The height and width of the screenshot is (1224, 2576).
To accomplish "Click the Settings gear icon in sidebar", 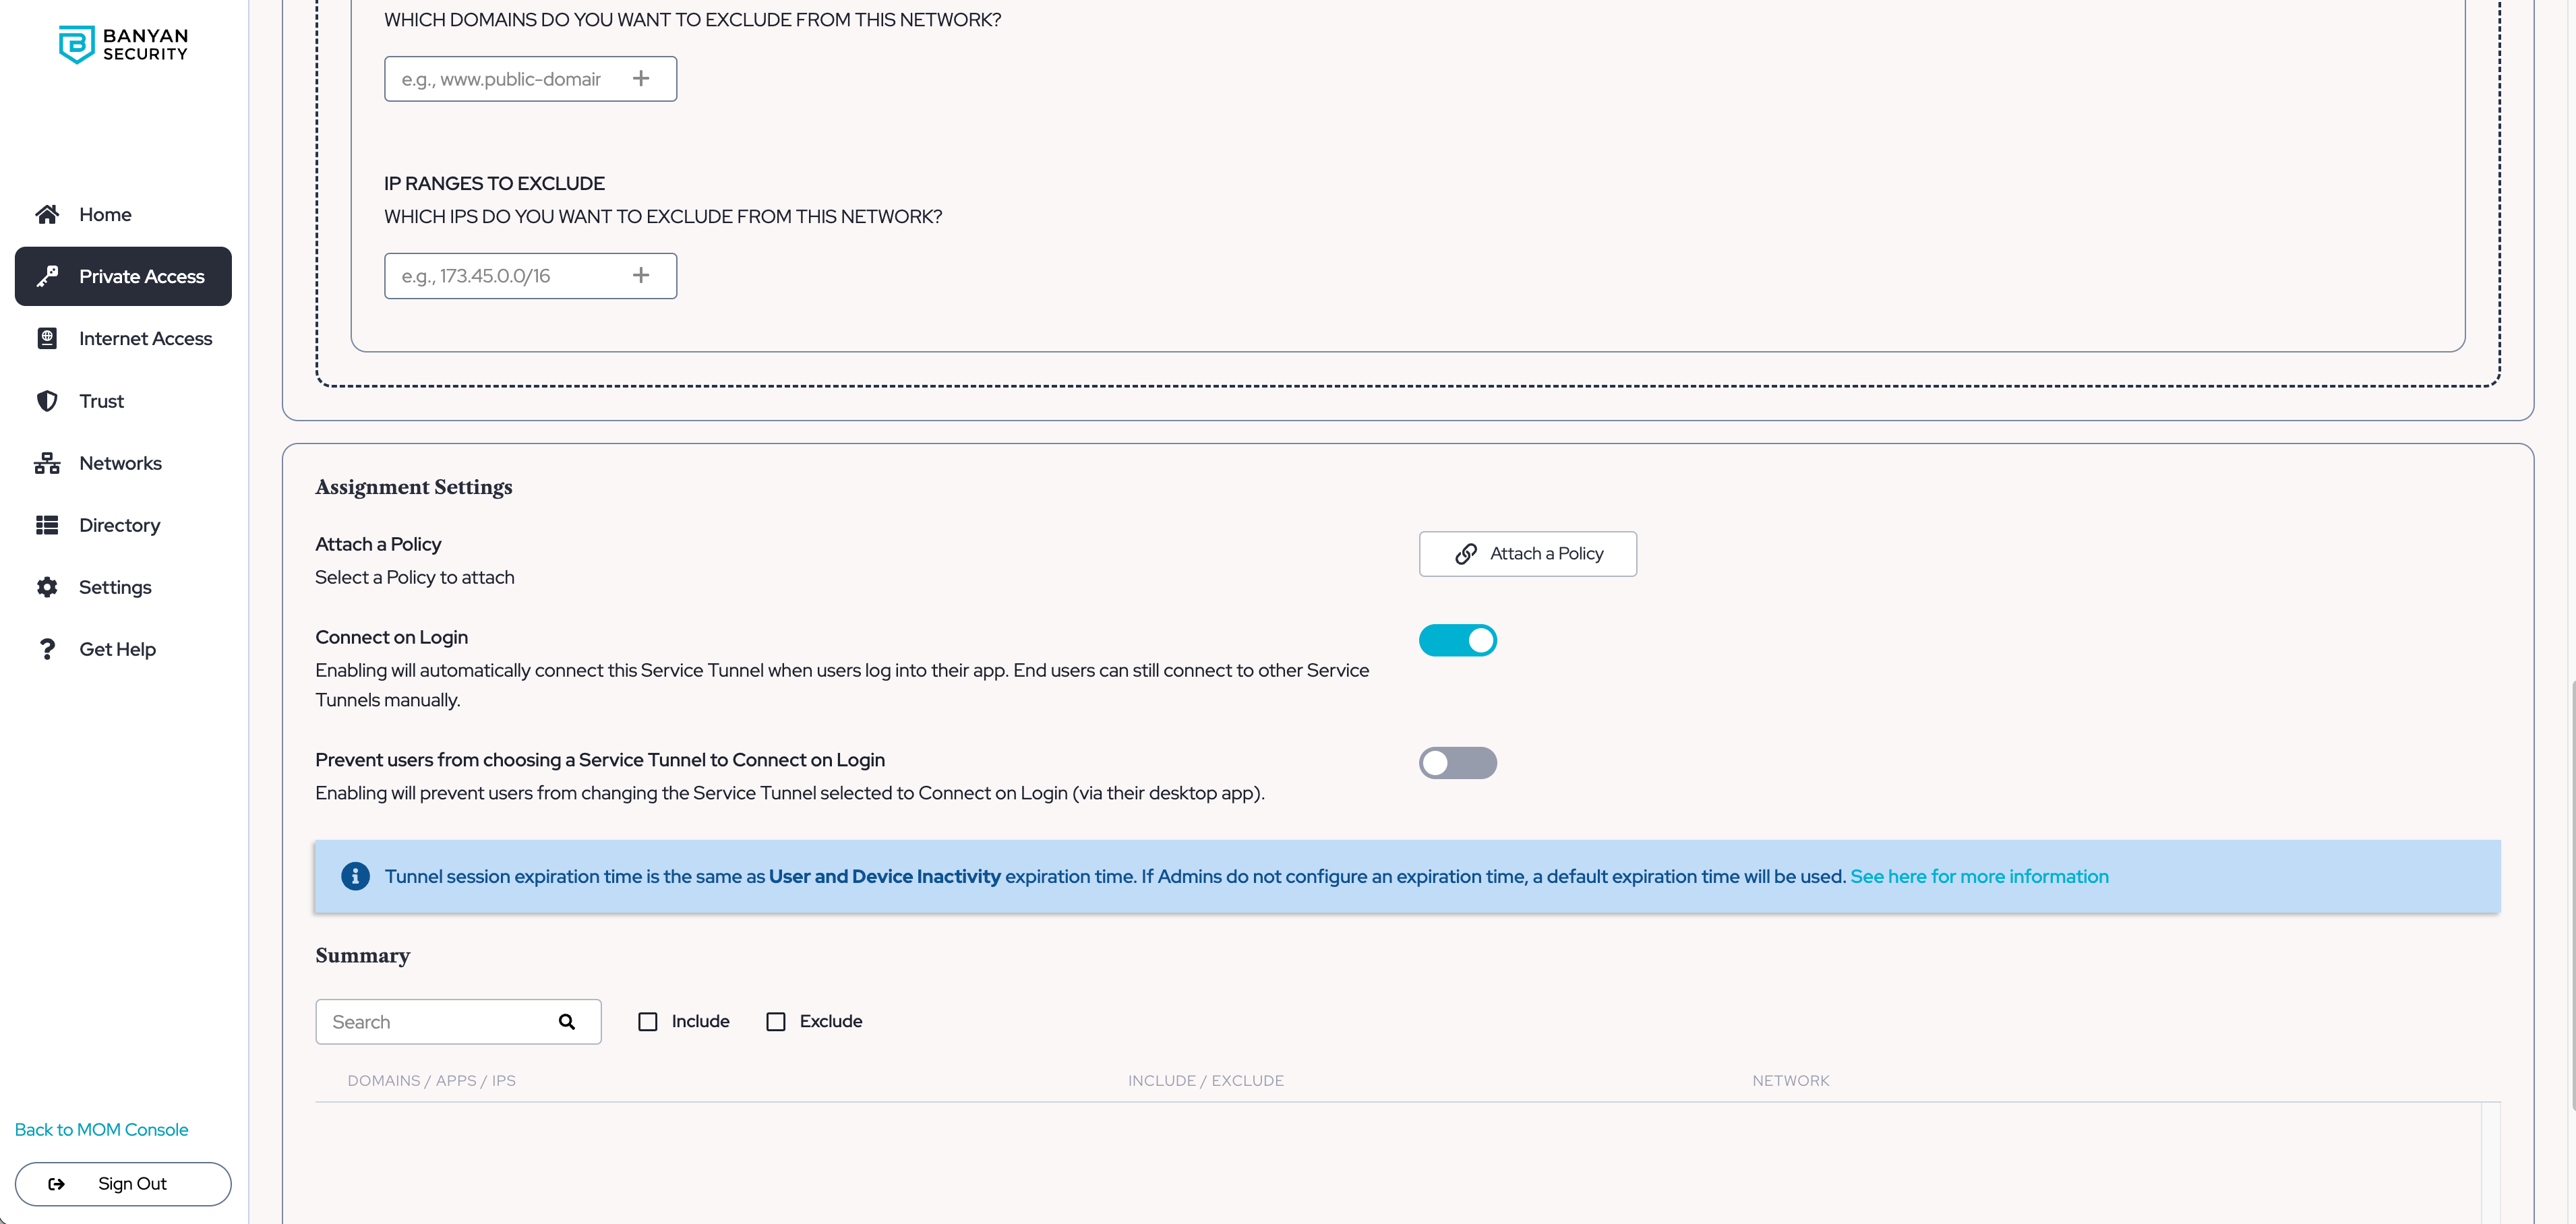I will (47, 587).
